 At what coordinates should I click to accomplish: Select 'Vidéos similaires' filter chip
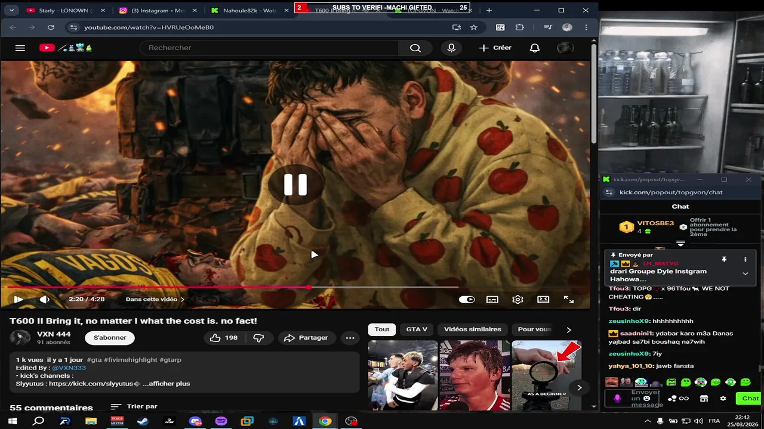[473, 329]
